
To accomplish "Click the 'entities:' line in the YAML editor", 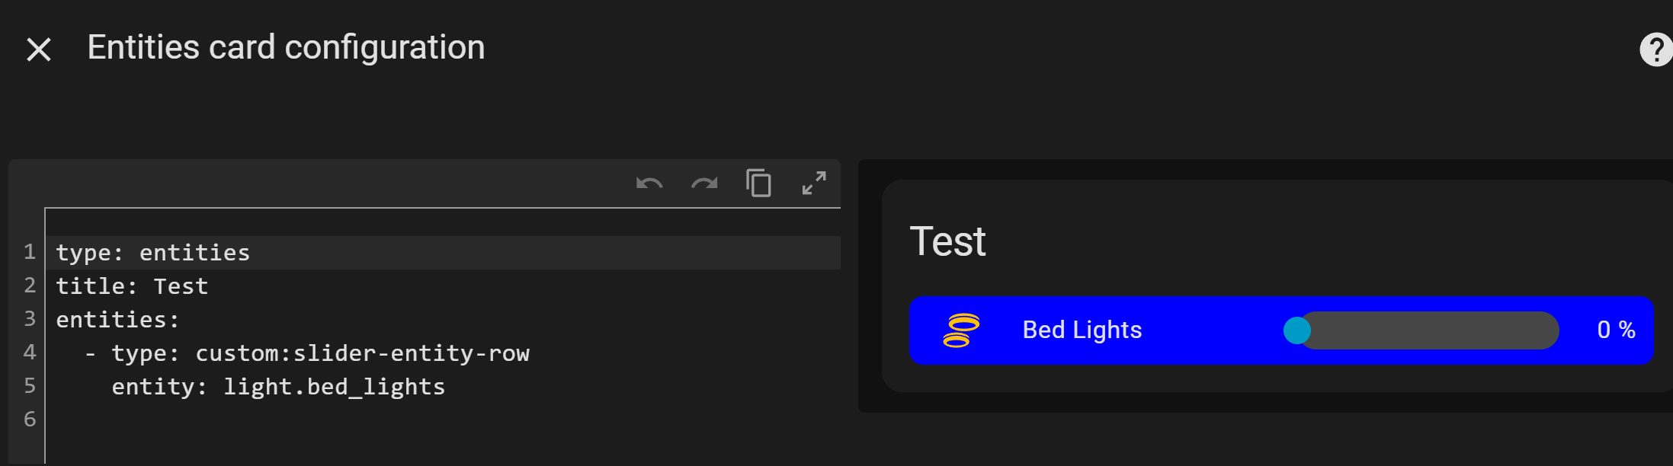I will [117, 320].
